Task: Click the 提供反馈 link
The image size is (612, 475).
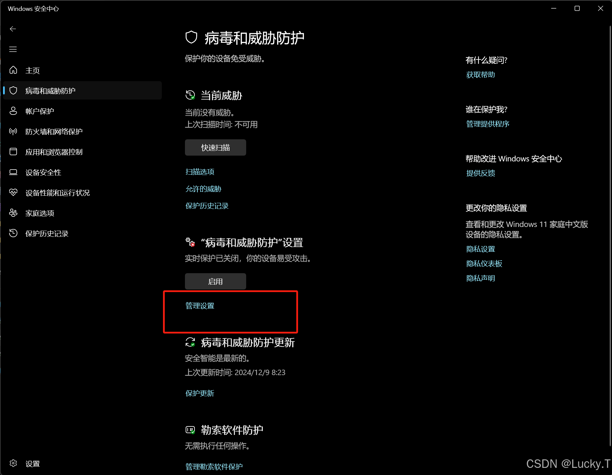Action: click(x=481, y=173)
